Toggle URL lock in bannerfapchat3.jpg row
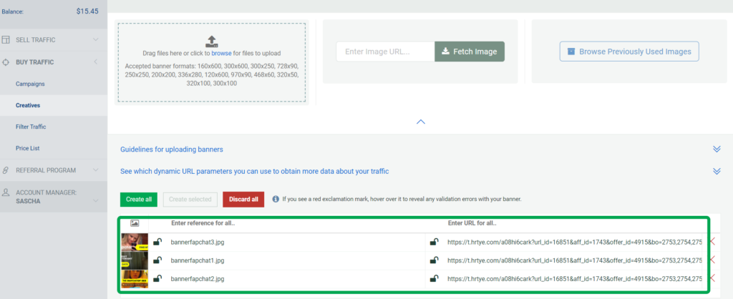The width and height of the screenshot is (733, 299). (x=435, y=242)
